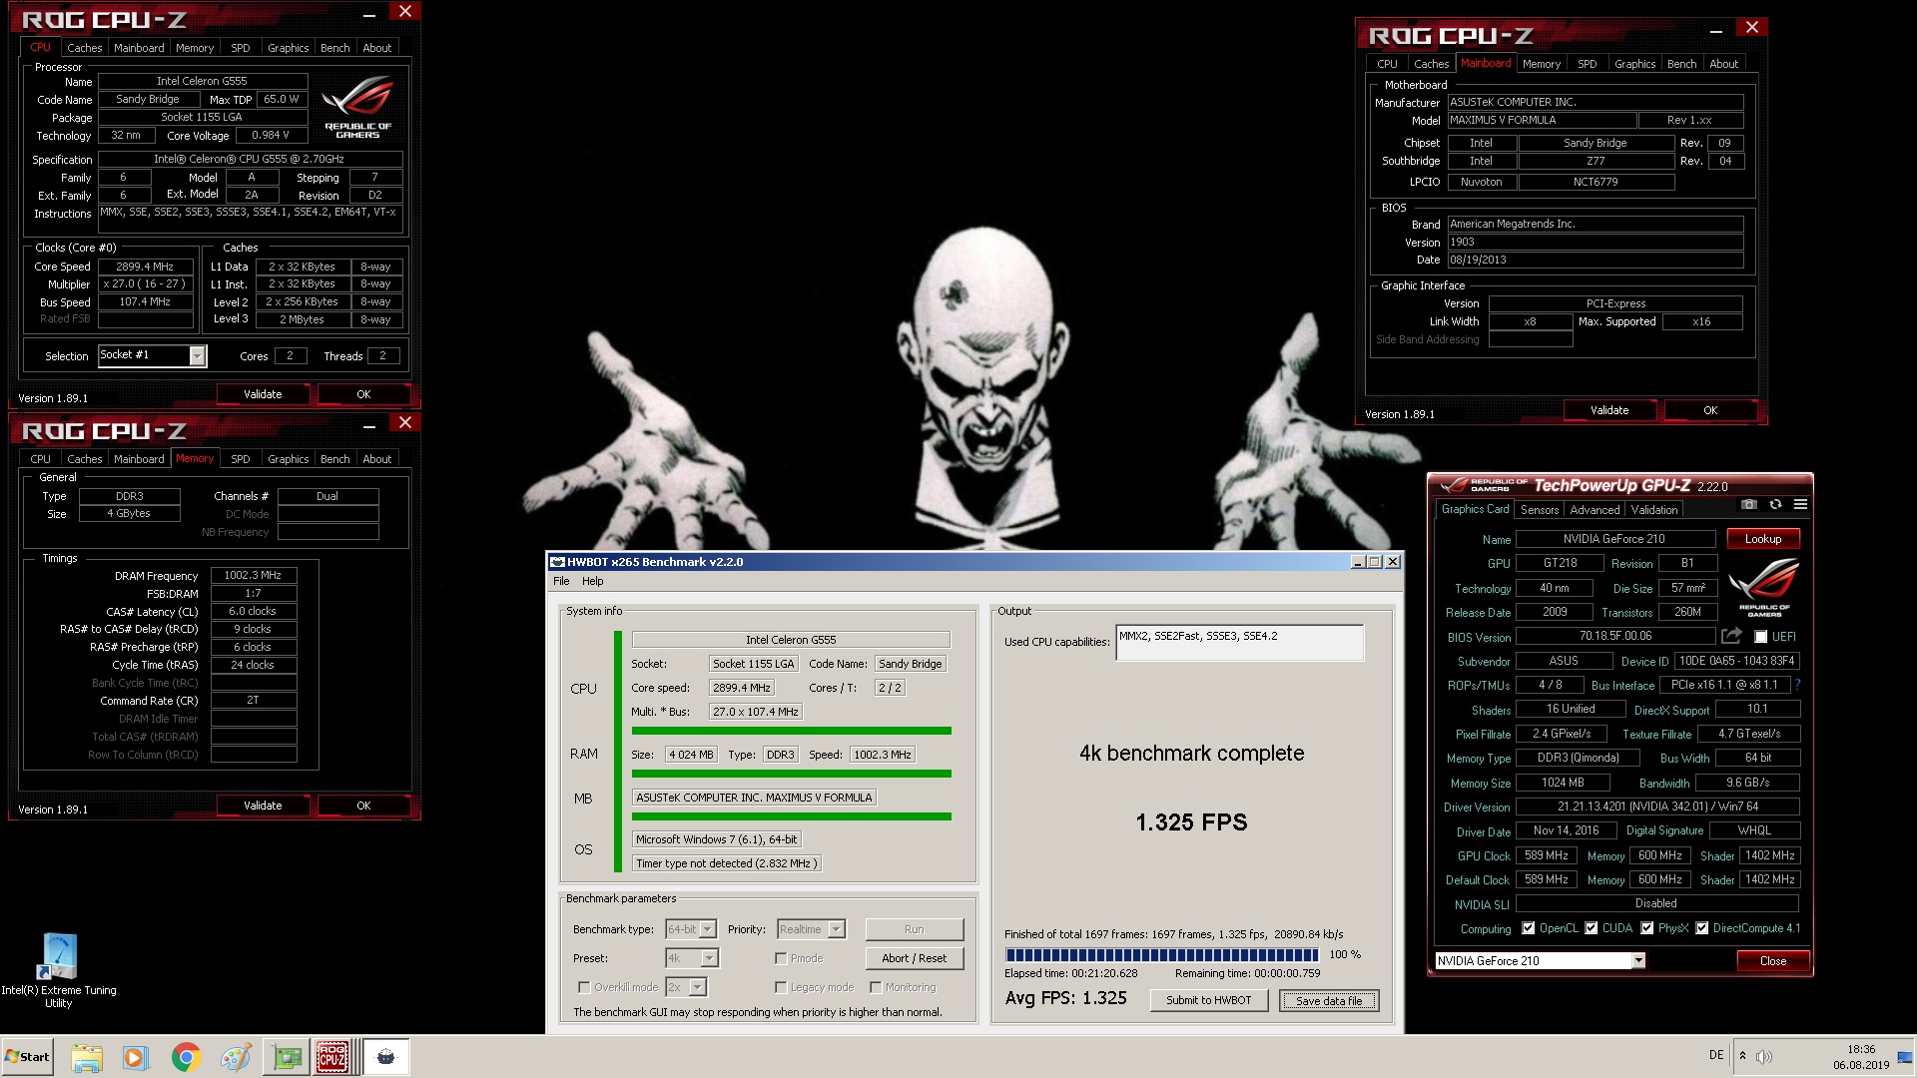Click the Core Speed 2899.4 MHz field

(145, 268)
